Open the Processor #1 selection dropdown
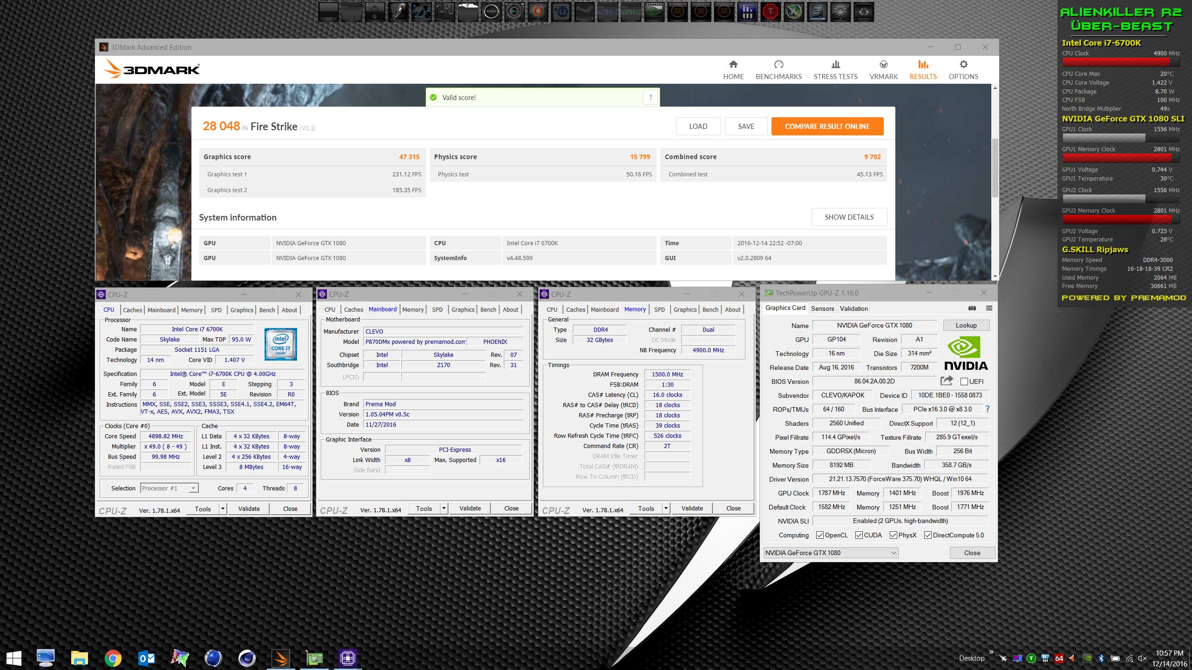The width and height of the screenshot is (1192, 670). click(x=169, y=488)
